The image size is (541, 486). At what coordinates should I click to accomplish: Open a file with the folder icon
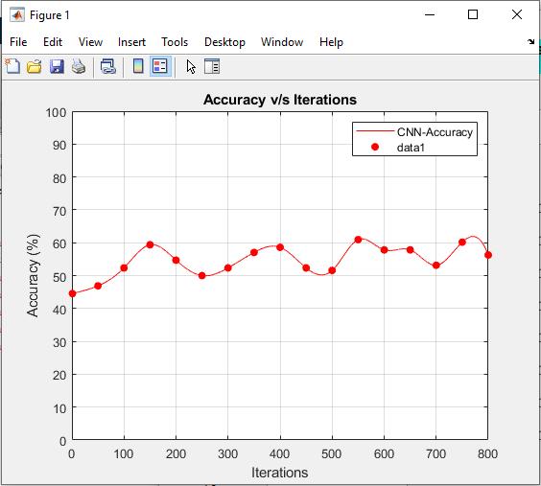[x=35, y=66]
